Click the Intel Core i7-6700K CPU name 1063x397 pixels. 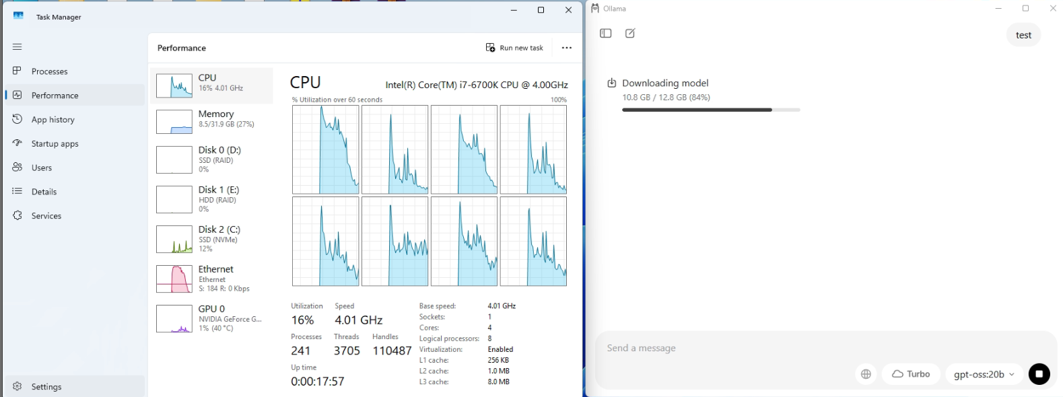tap(477, 85)
